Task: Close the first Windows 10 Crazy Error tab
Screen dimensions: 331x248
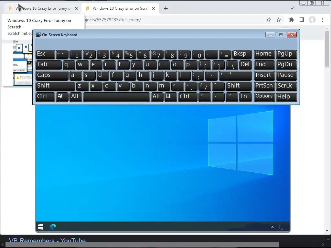Action: [76, 8]
